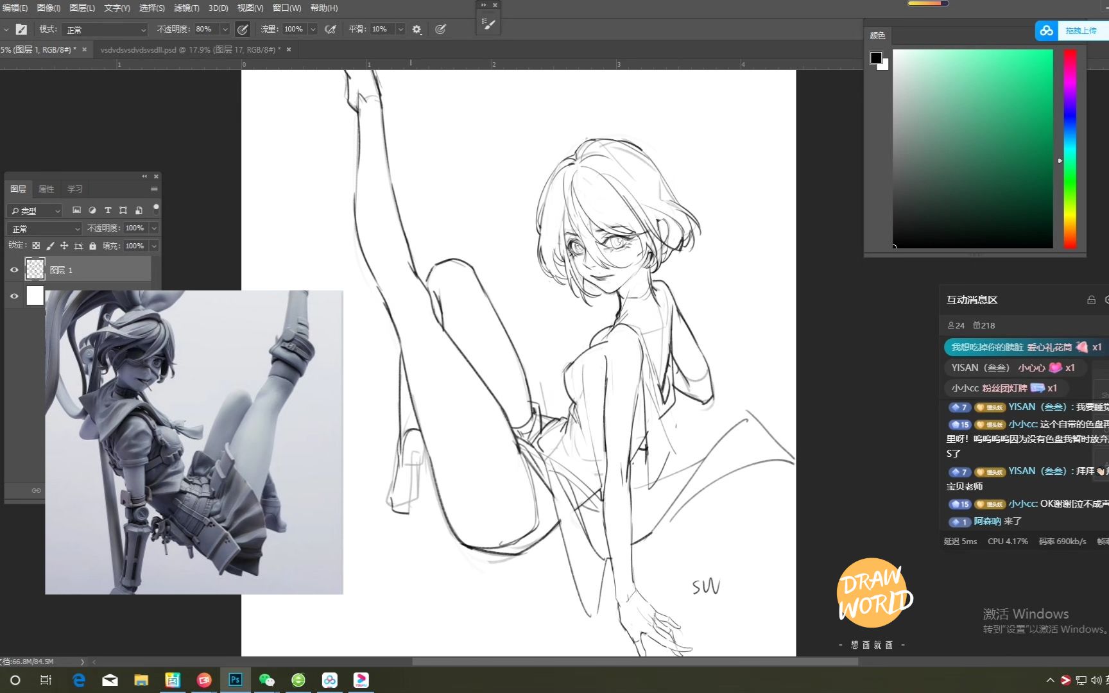Select 图层 1 layer thumbnail

[x=35, y=269]
